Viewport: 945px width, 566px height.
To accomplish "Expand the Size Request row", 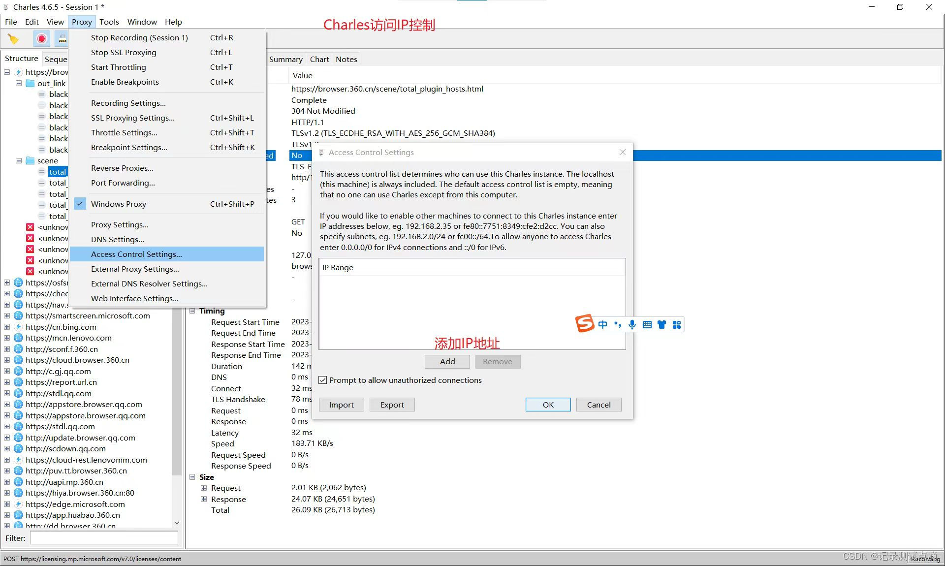I will [204, 488].
